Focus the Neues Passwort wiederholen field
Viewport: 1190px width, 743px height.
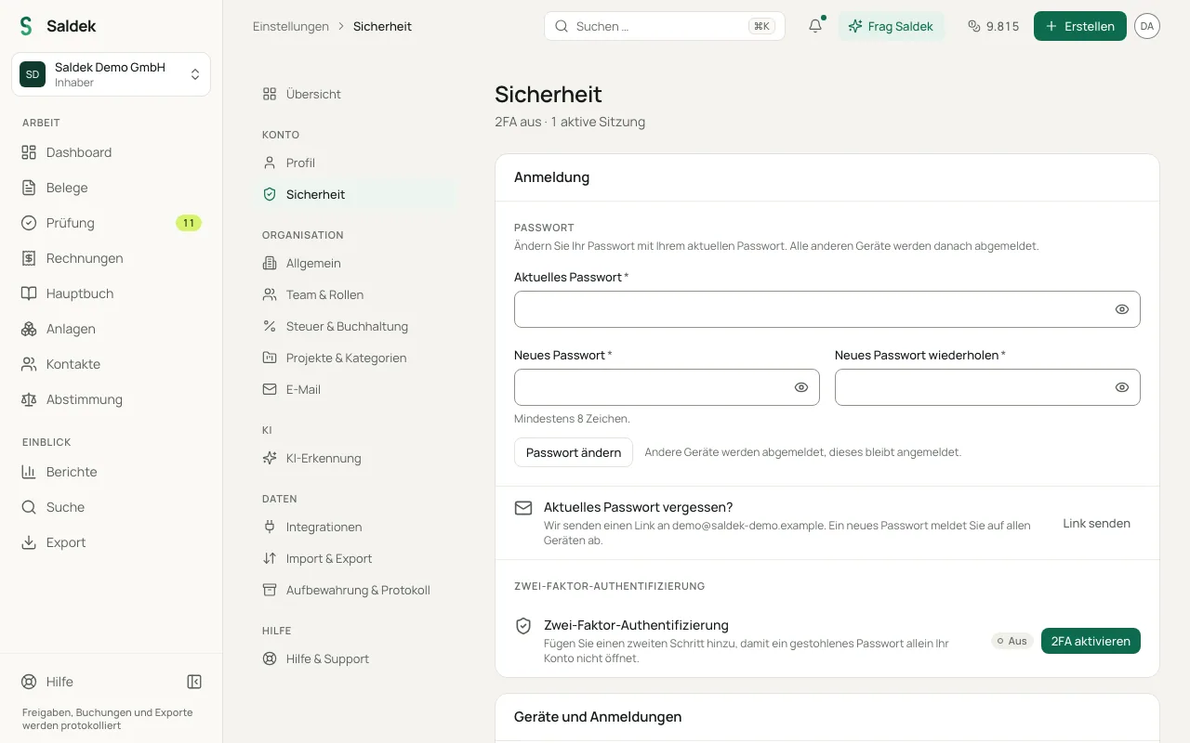point(987,387)
